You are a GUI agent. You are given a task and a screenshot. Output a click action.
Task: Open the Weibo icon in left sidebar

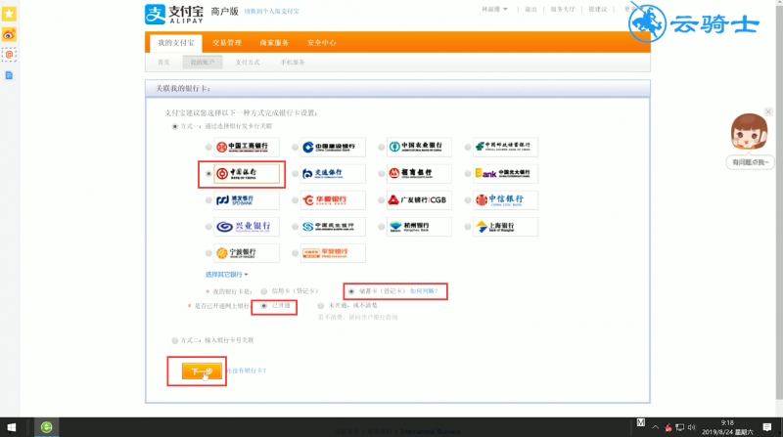click(9, 34)
